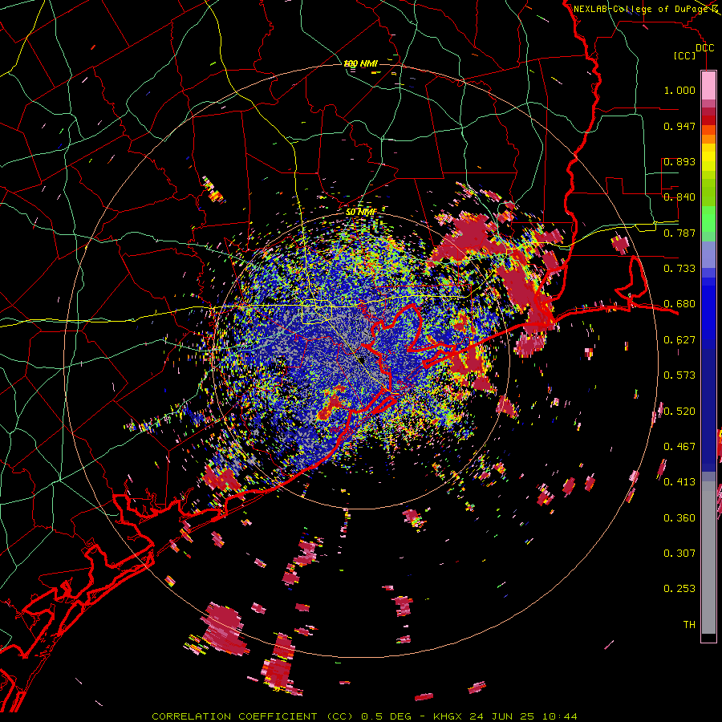Click the [CC] units label
The image size is (722, 722).
[x=685, y=55]
